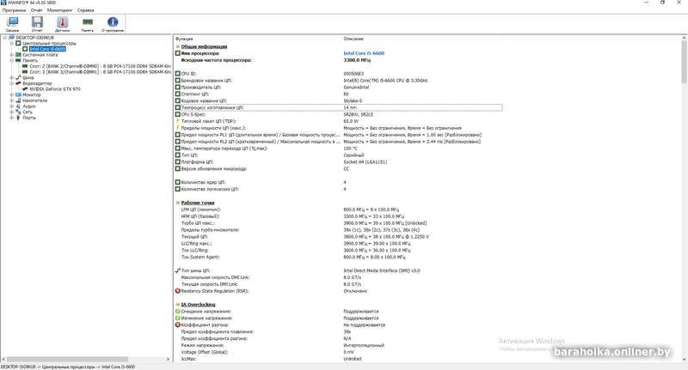This screenshot has height=370, width=688.
Task: Click the Память memory toolbar icon
Action: tap(88, 22)
